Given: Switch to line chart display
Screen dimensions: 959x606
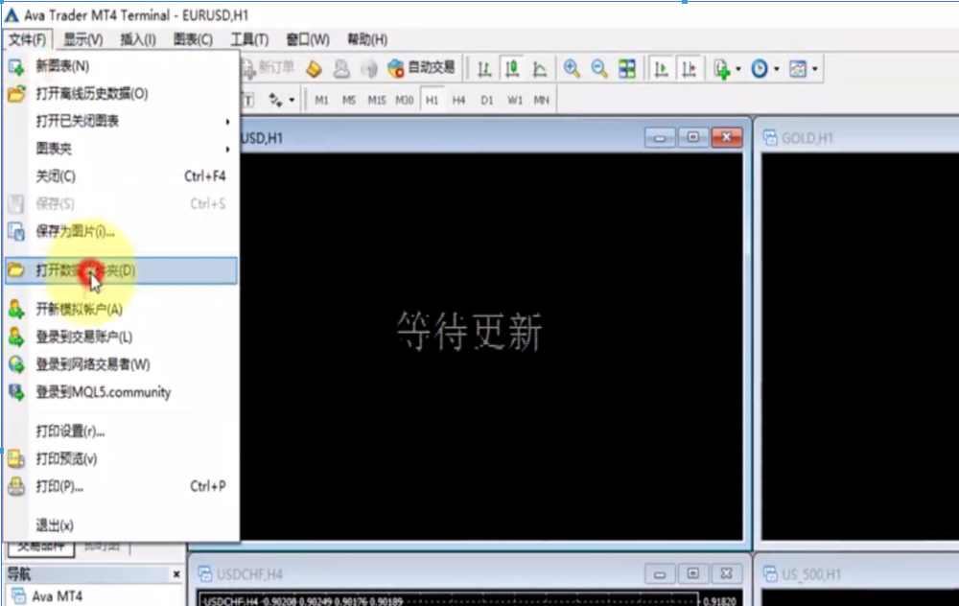Looking at the screenshot, I should (x=539, y=68).
